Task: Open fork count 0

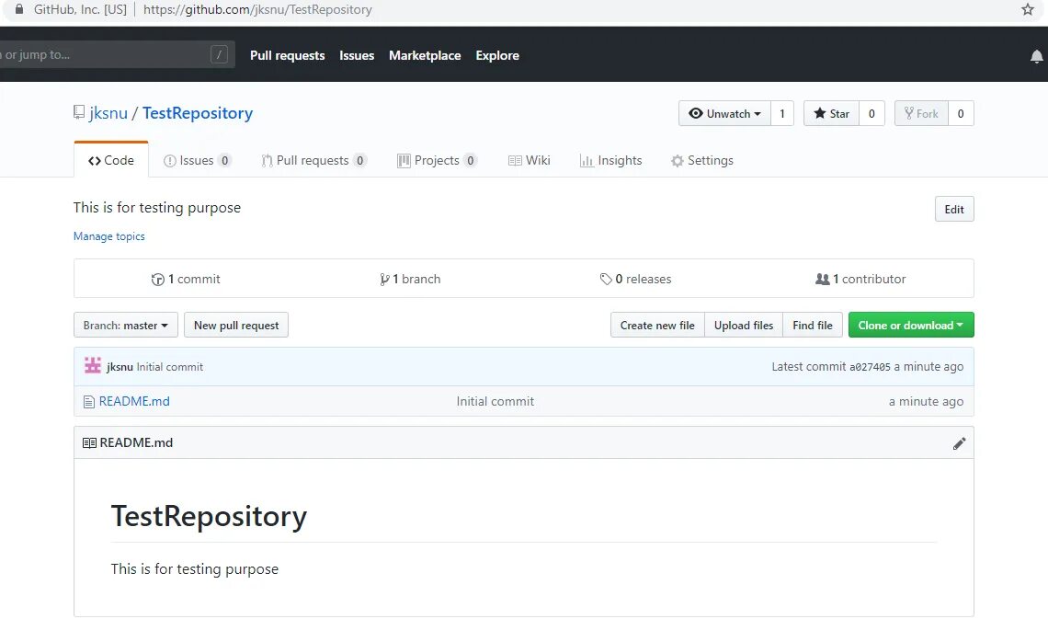Action: 961,114
